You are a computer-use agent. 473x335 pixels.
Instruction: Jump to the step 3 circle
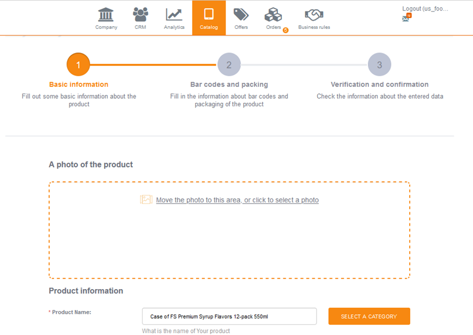[x=379, y=64]
